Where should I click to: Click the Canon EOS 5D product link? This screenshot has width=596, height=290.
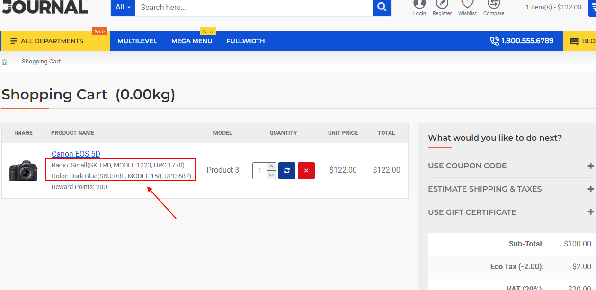pyautogui.click(x=76, y=154)
